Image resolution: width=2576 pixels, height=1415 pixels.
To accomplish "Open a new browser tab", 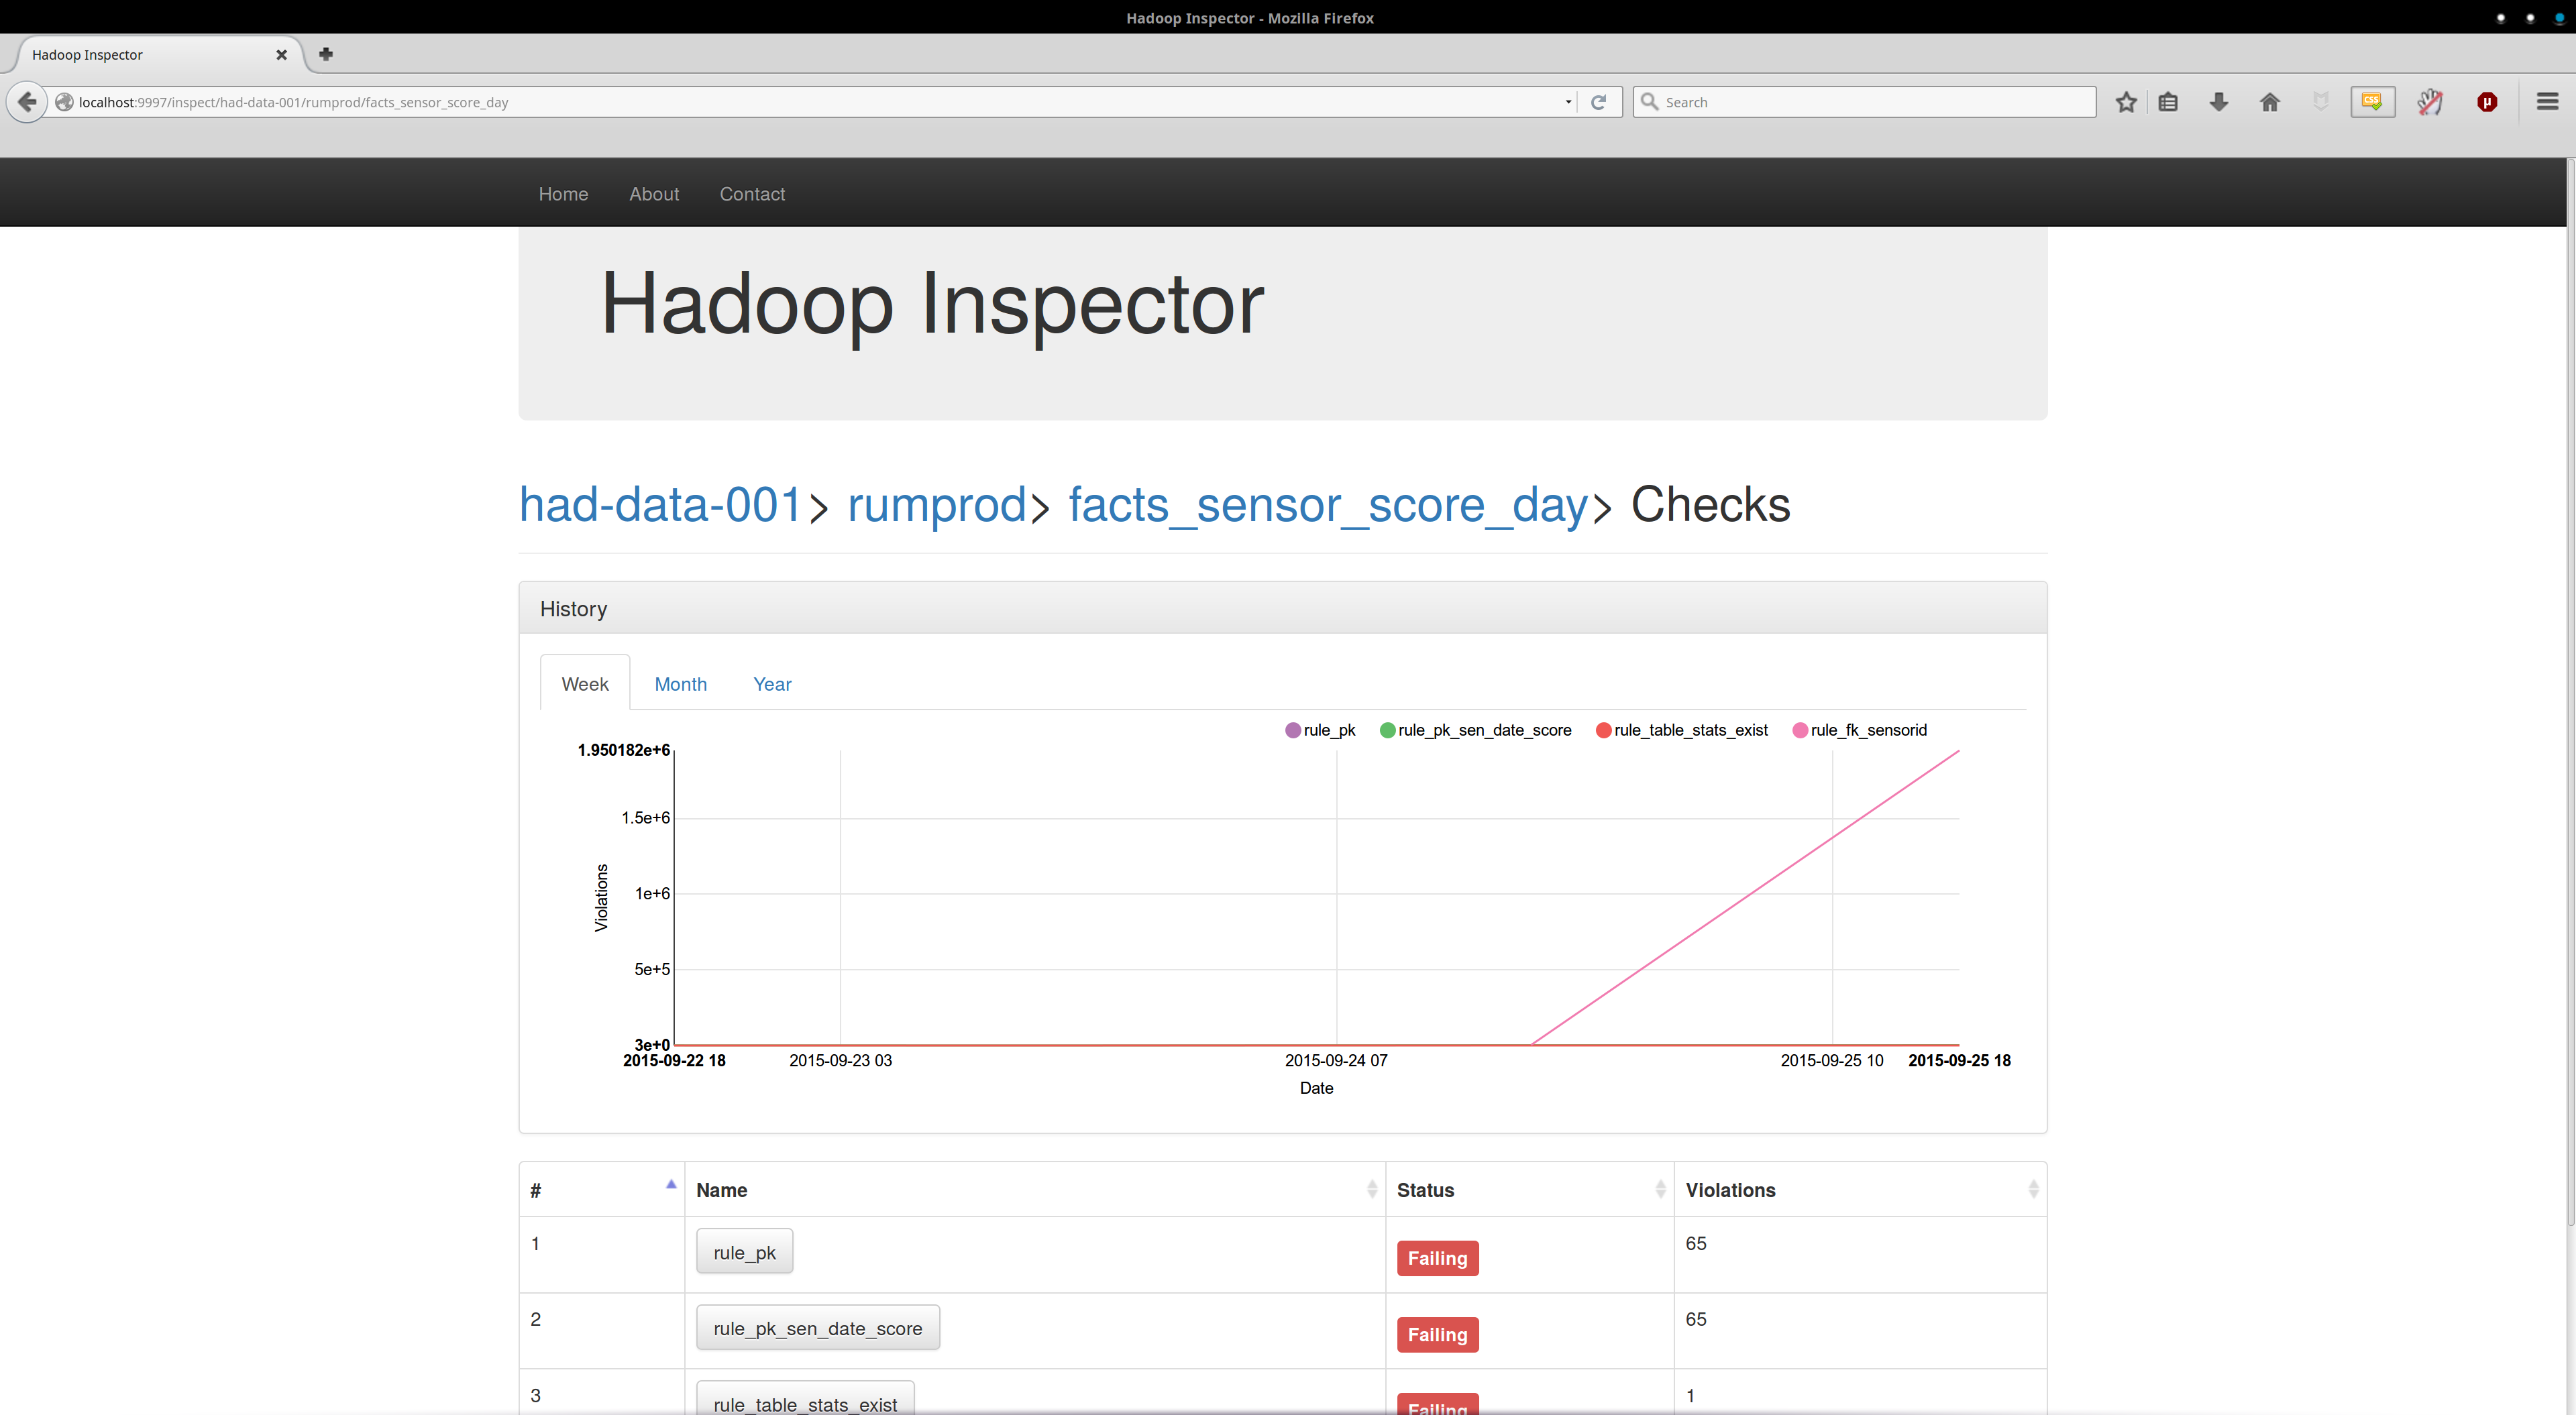I will tap(326, 54).
